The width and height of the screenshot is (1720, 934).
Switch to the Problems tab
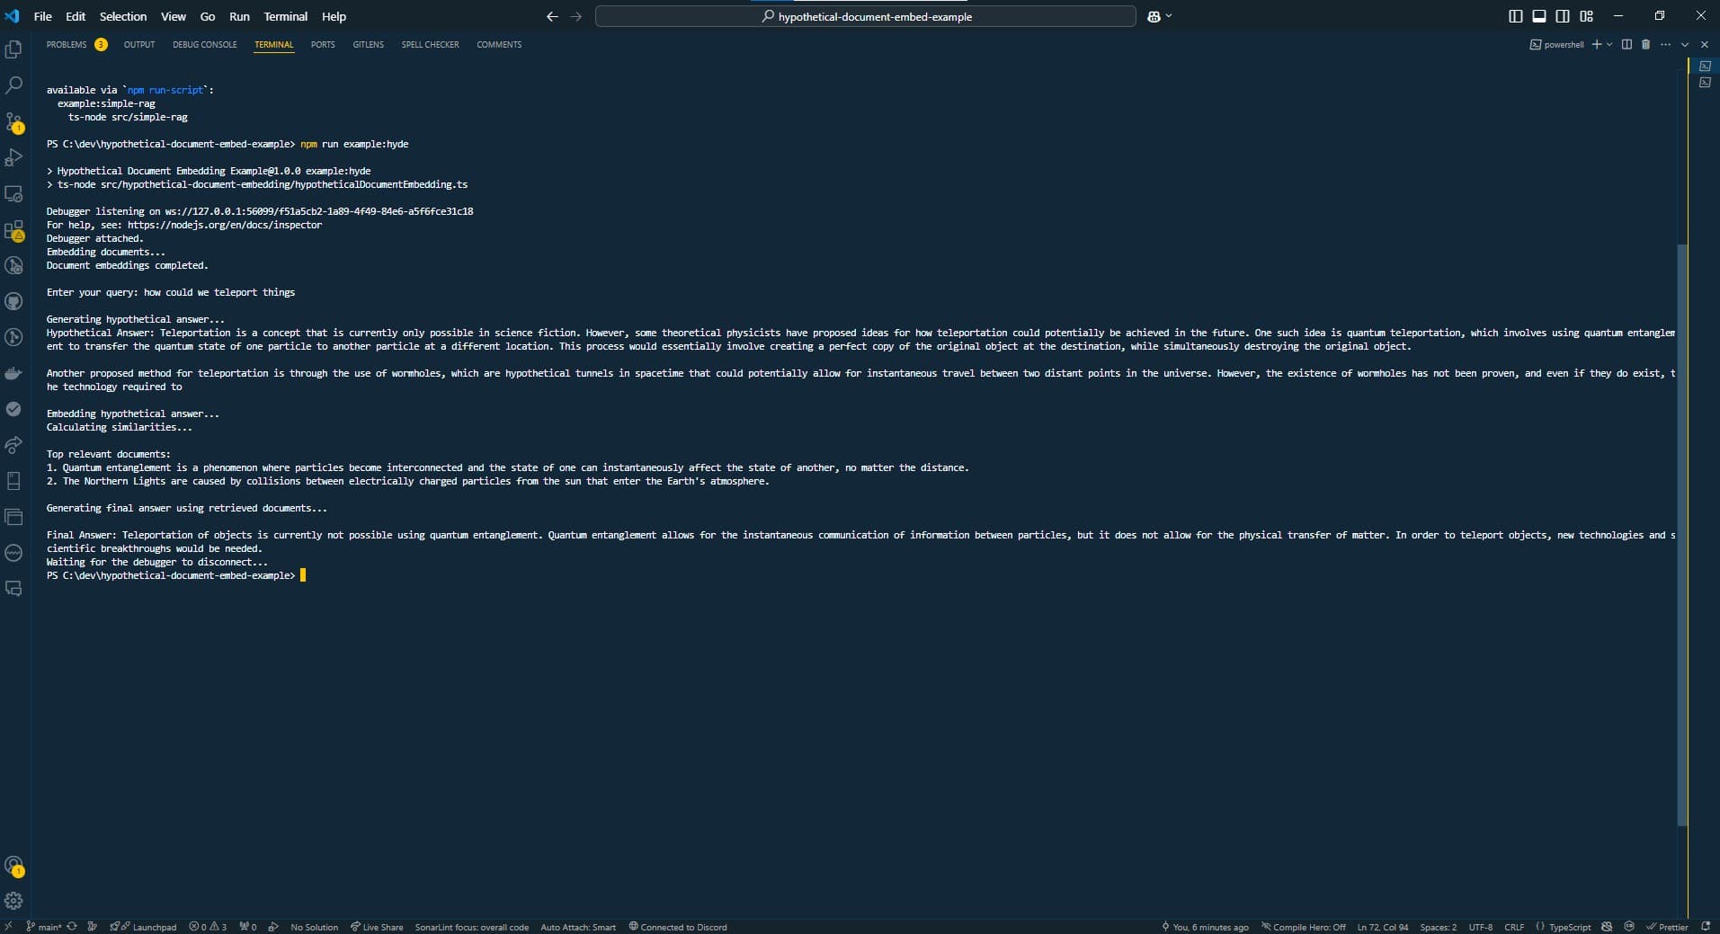point(67,44)
